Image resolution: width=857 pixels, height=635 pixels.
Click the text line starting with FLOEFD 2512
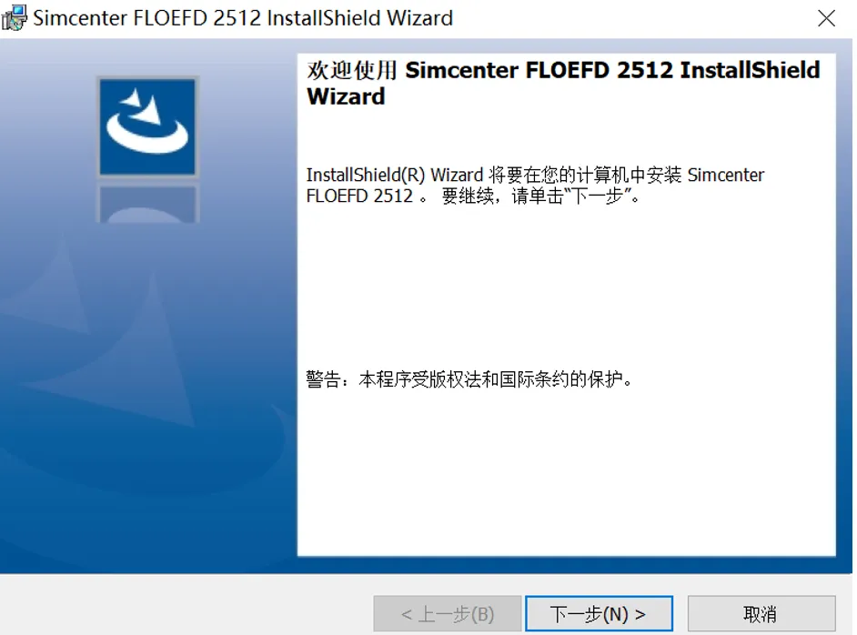pyautogui.click(x=473, y=196)
